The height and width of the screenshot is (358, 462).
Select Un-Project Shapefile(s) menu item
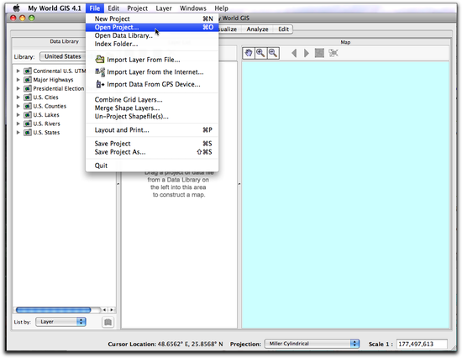click(152, 117)
